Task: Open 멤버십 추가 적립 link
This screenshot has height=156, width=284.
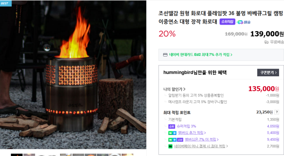Action: 191,133
